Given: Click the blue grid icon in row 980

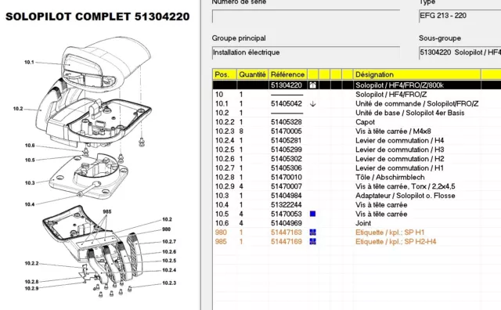Looking at the screenshot, I should coord(313,232).
